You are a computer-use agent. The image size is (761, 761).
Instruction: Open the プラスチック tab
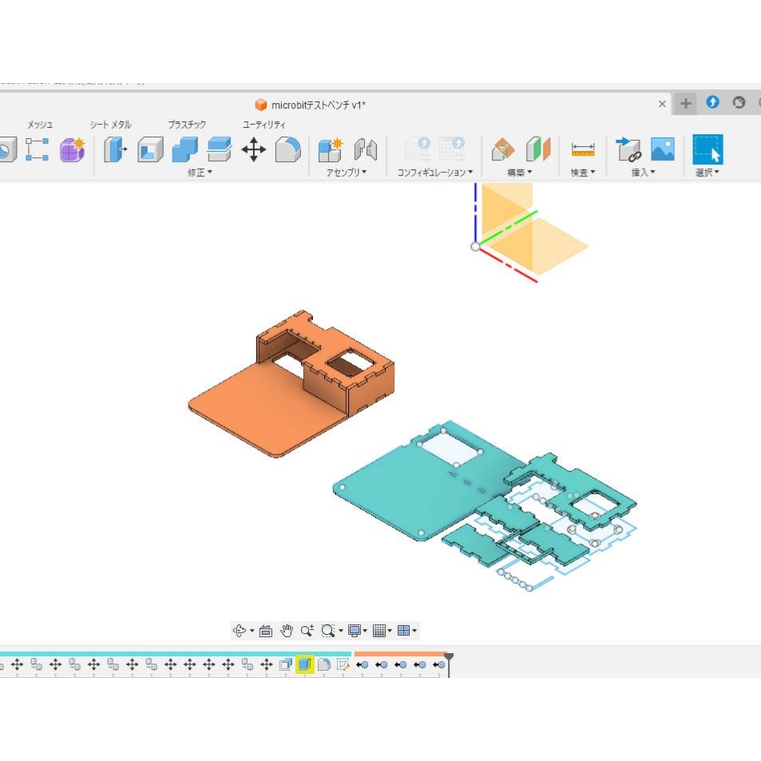click(x=187, y=125)
